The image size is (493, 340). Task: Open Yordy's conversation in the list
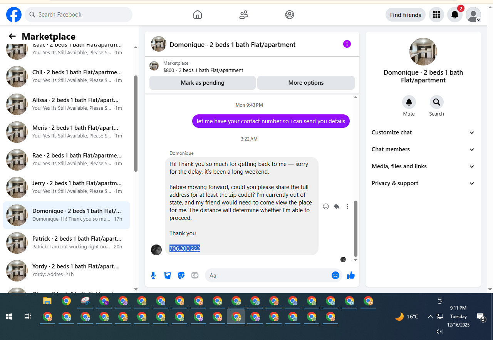tap(66, 270)
